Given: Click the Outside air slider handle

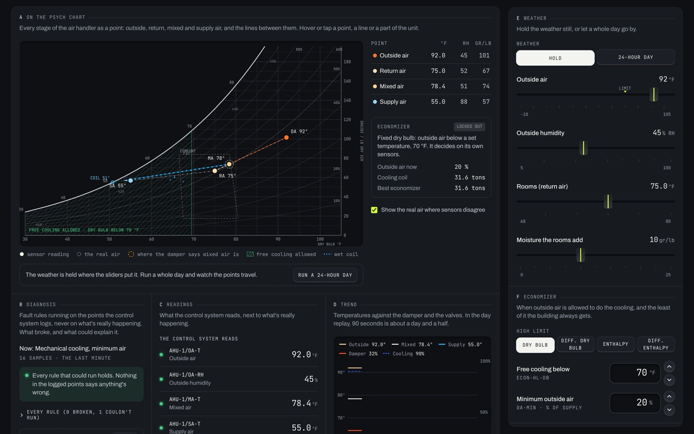Looking at the screenshot, I should tap(654, 94).
